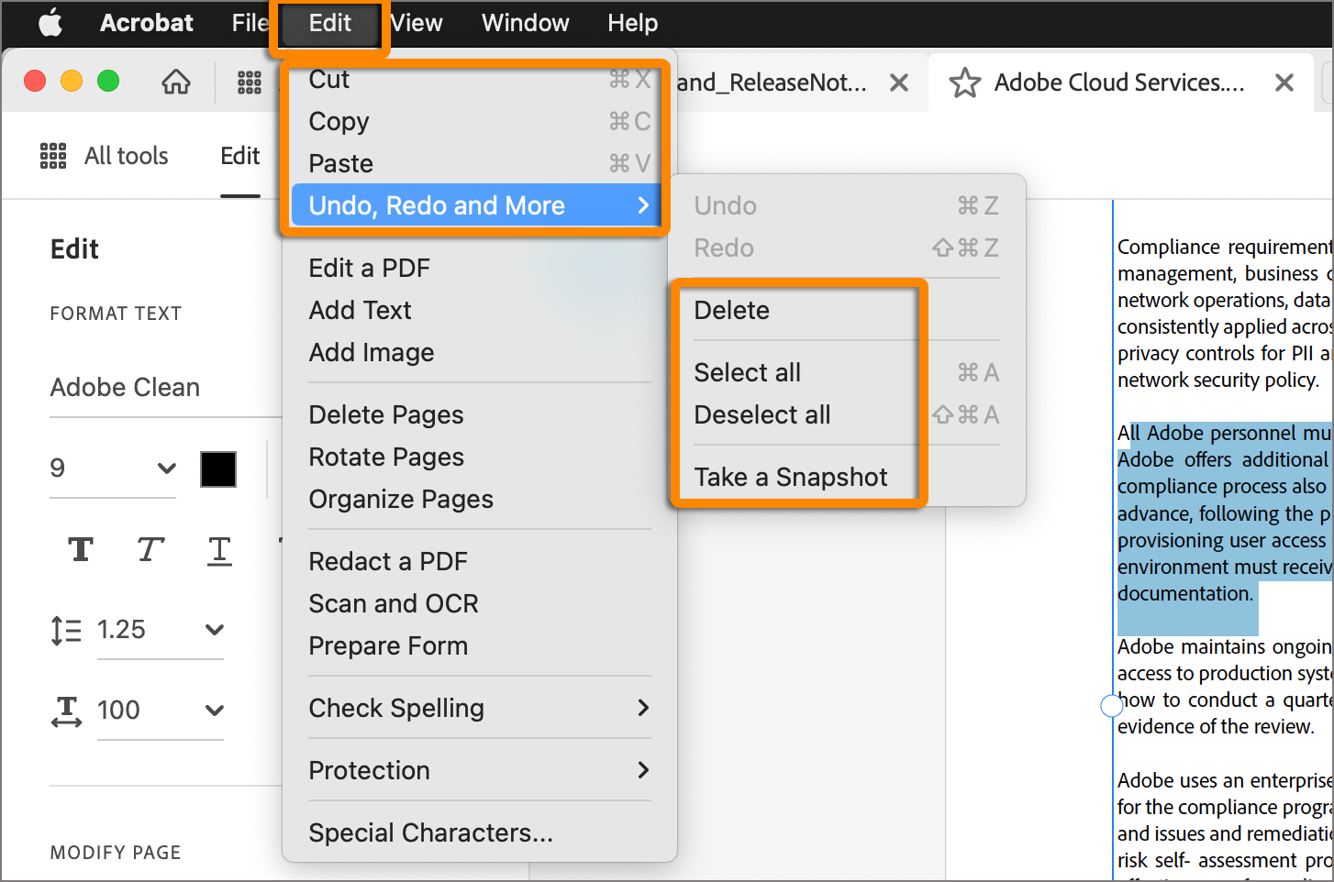This screenshot has height=882, width=1334.
Task: Click the line spacing icon
Action: [66, 630]
